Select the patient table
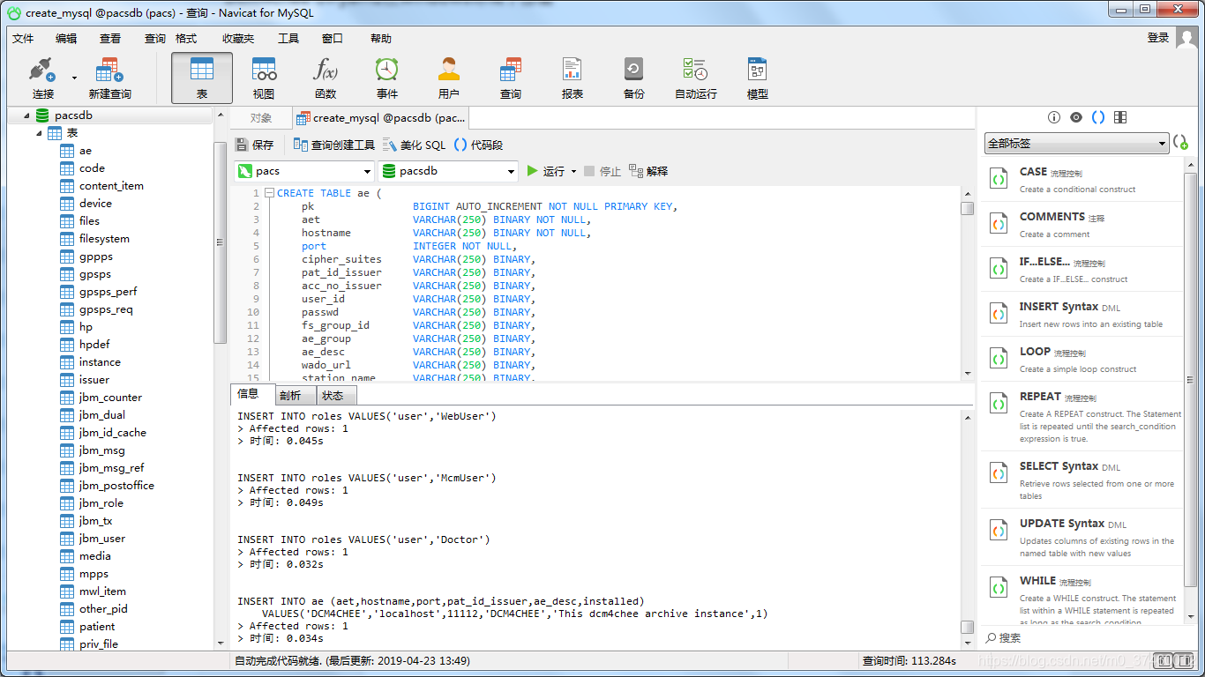1205x677 pixels. pyautogui.click(x=97, y=626)
